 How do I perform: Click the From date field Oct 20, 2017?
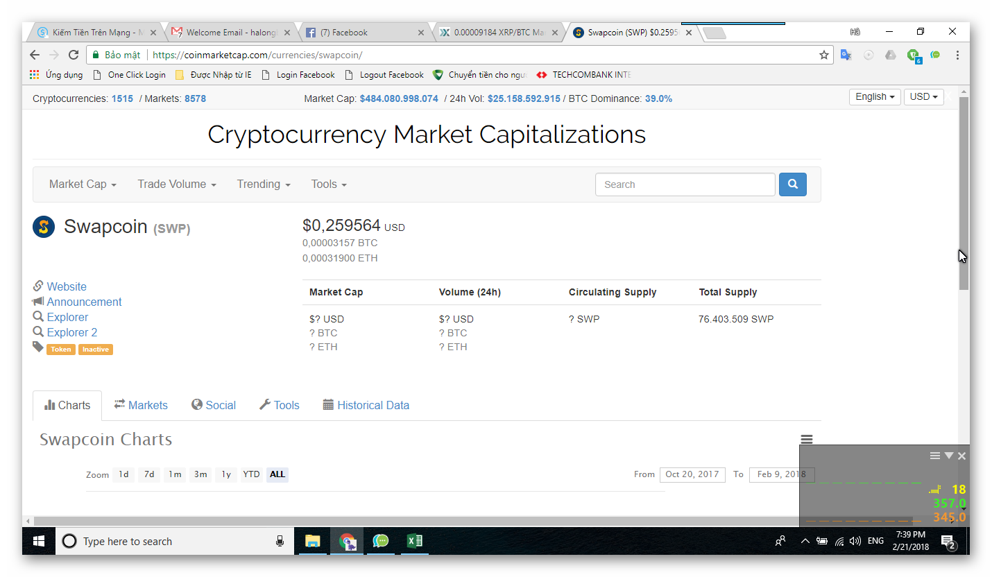click(x=692, y=474)
